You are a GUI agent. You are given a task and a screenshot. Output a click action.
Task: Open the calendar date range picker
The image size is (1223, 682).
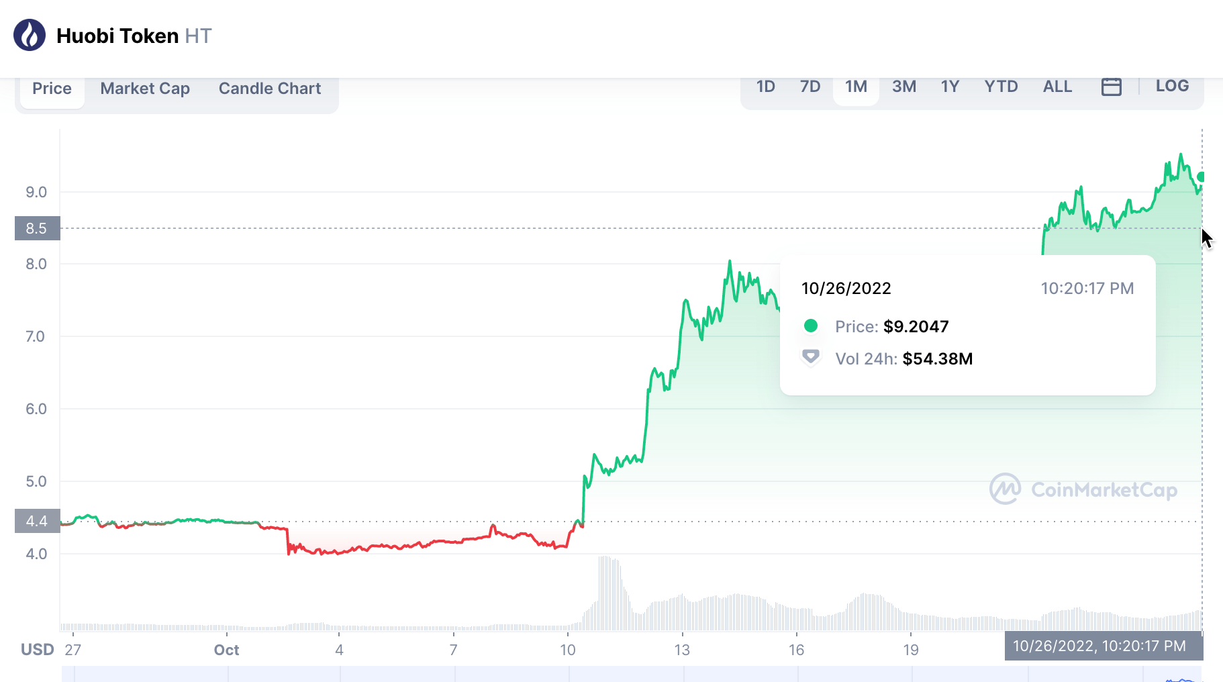[1111, 87]
